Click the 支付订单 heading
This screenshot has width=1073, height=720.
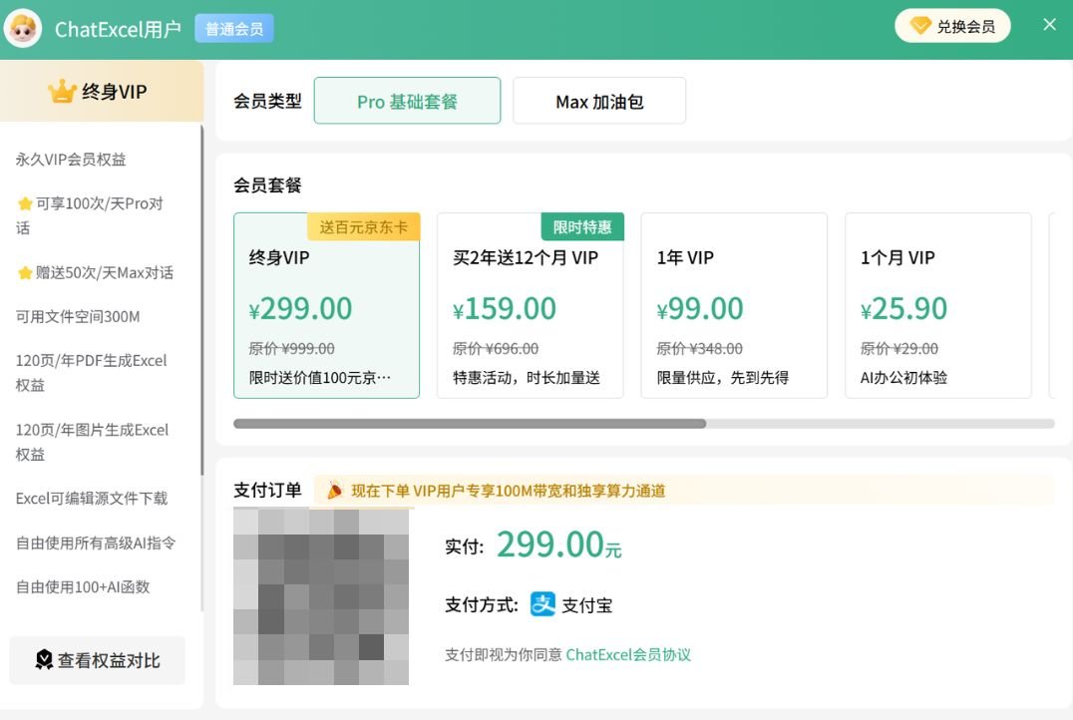[x=267, y=490]
